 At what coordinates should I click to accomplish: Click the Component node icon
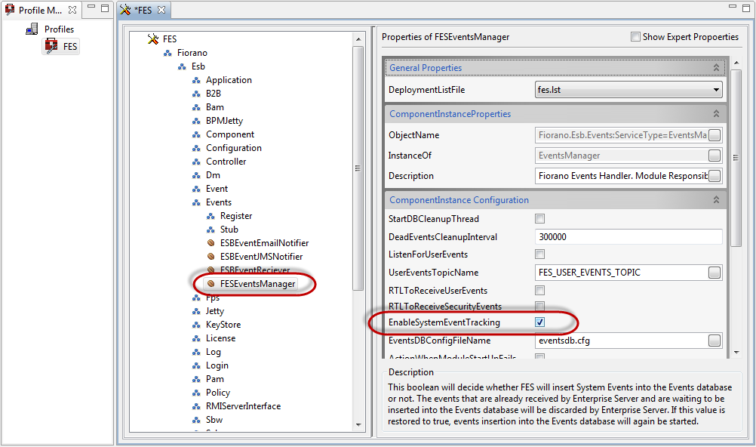click(196, 134)
